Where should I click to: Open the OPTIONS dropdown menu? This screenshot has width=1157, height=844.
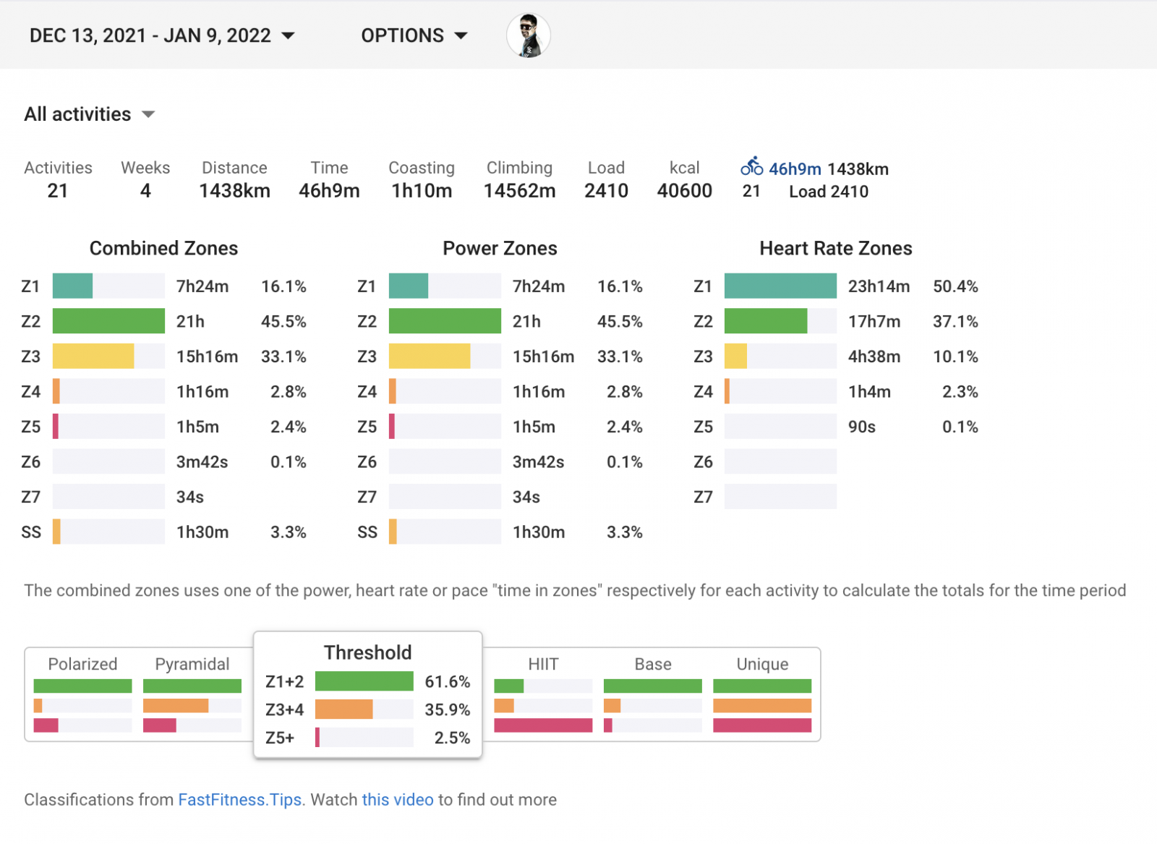pyautogui.click(x=414, y=35)
